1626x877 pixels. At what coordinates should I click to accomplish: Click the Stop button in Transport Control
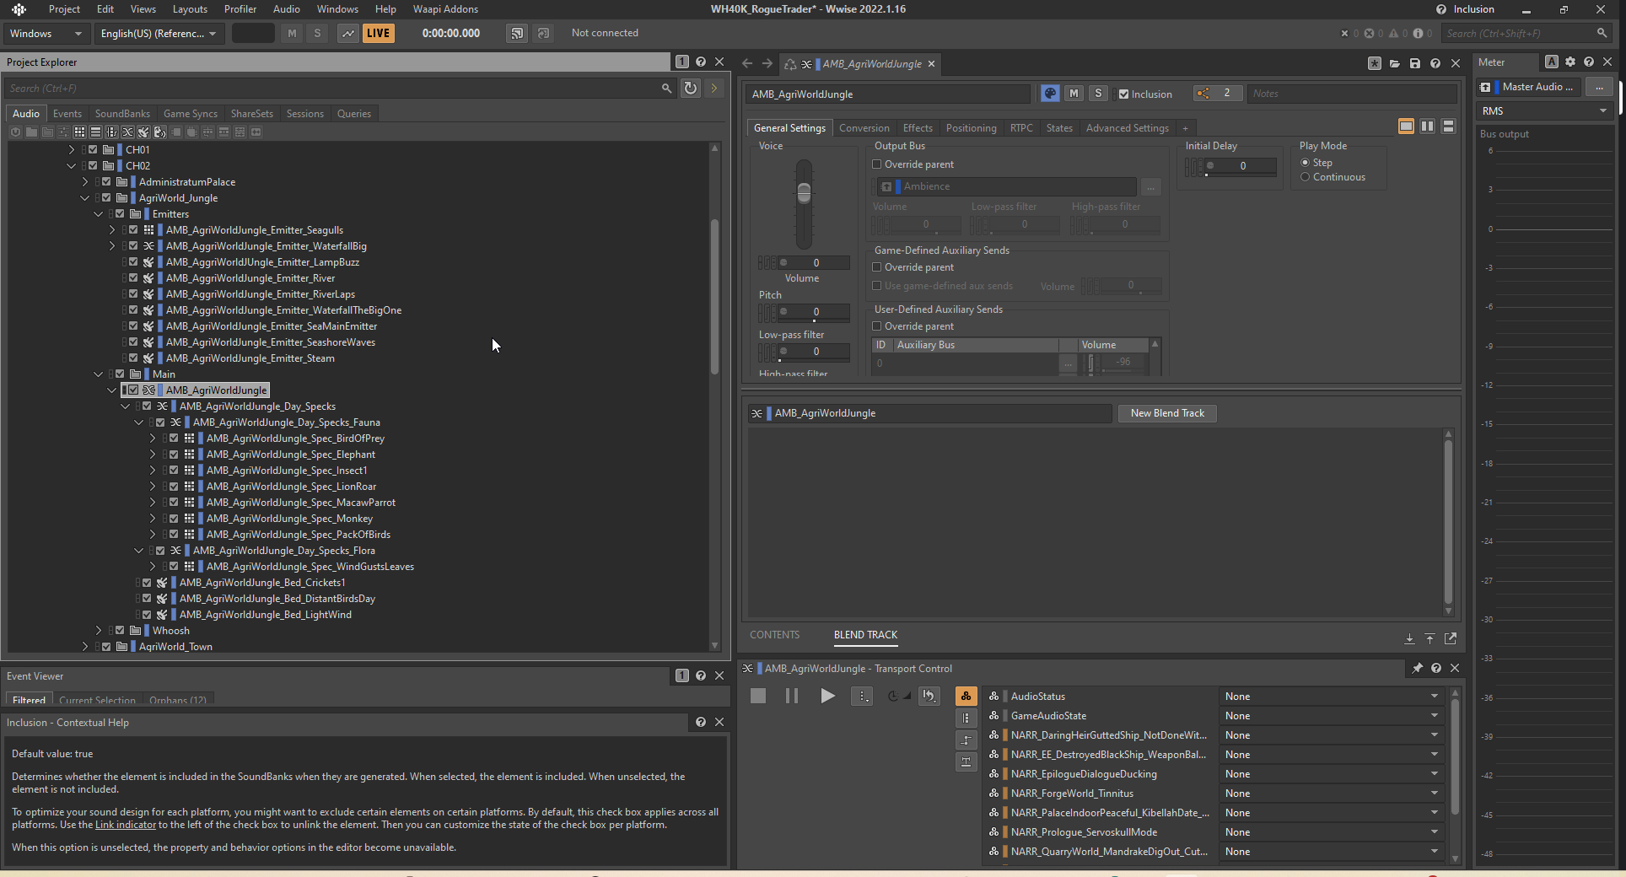click(758, 696)
